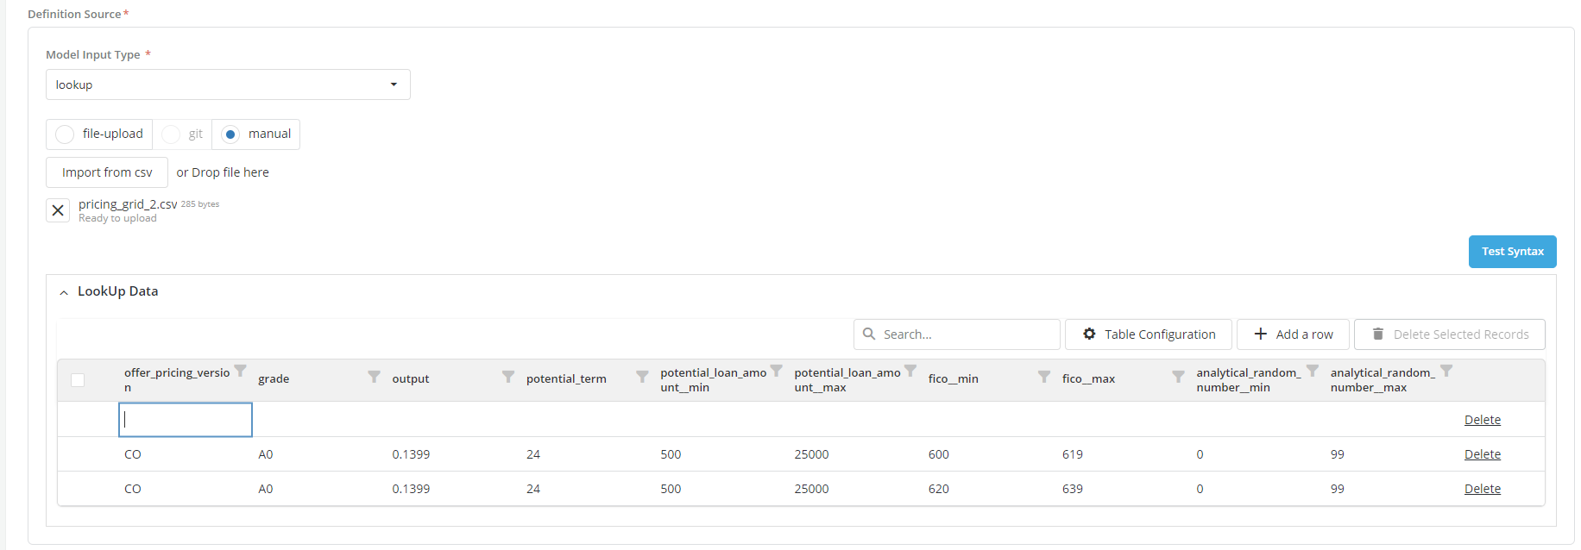Click filter icon on potential_term column

[x=642, y=377]
